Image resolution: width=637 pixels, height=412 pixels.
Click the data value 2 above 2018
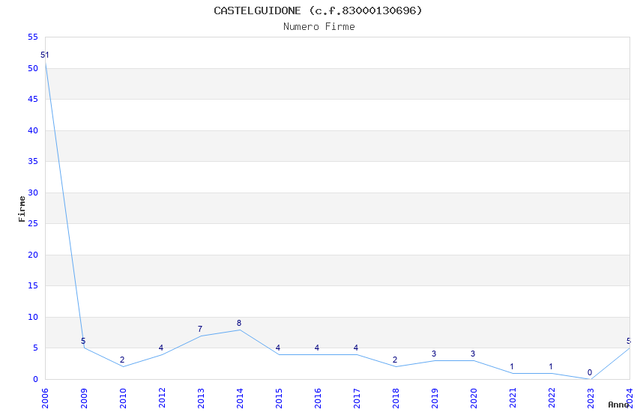(395, 360)
